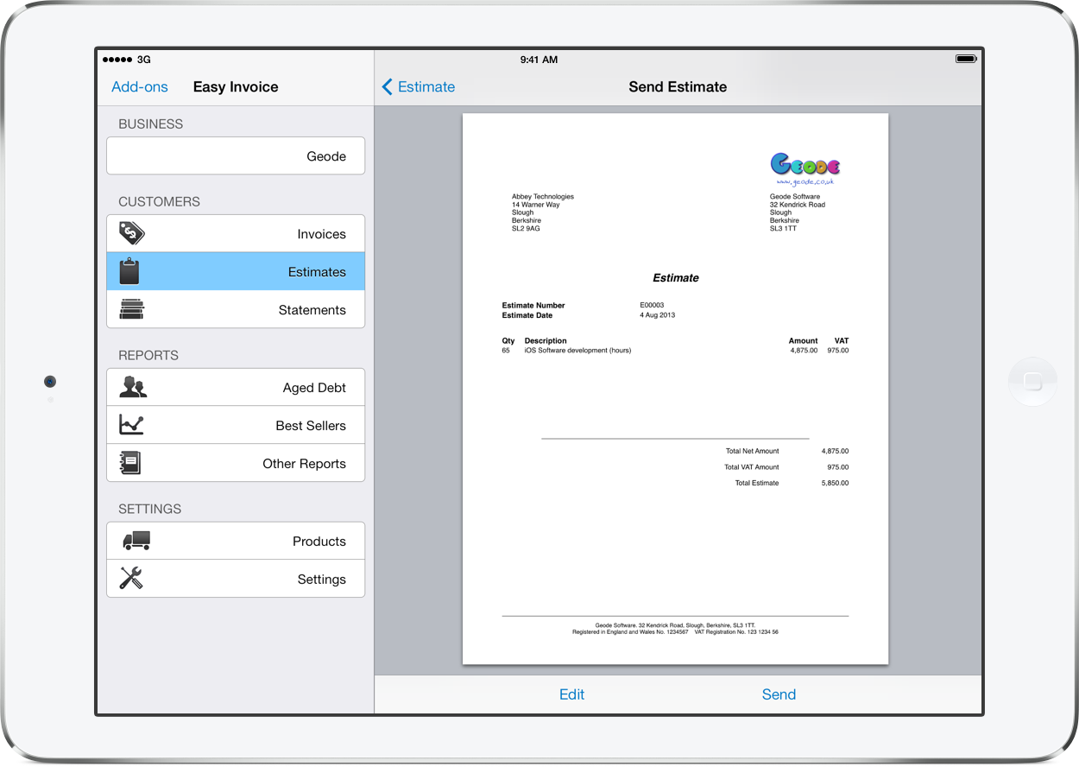Click the Total Net Amount label

752,451
